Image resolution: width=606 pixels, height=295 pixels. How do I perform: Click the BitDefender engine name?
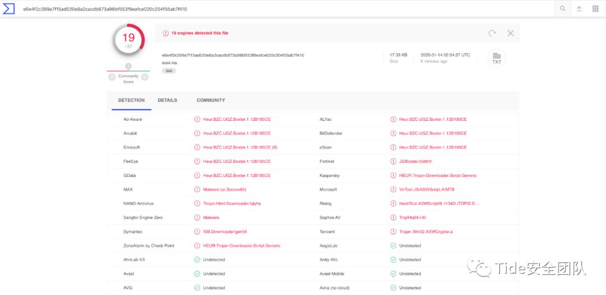(331, 133)
